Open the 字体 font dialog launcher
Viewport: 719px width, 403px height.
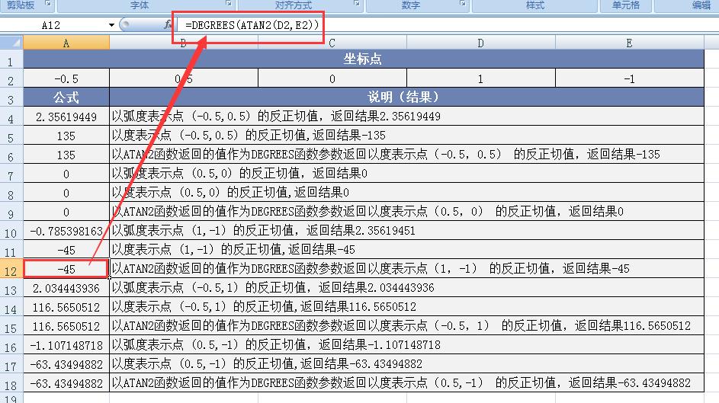point(228,4)
